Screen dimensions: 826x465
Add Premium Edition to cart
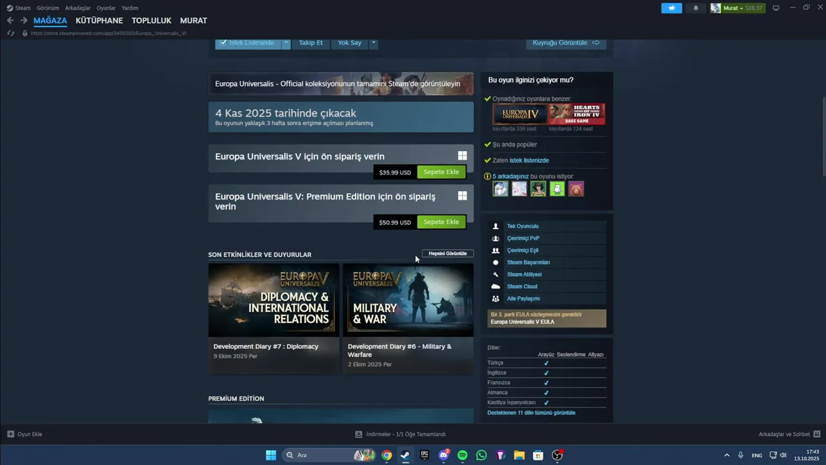click(441, 222)
